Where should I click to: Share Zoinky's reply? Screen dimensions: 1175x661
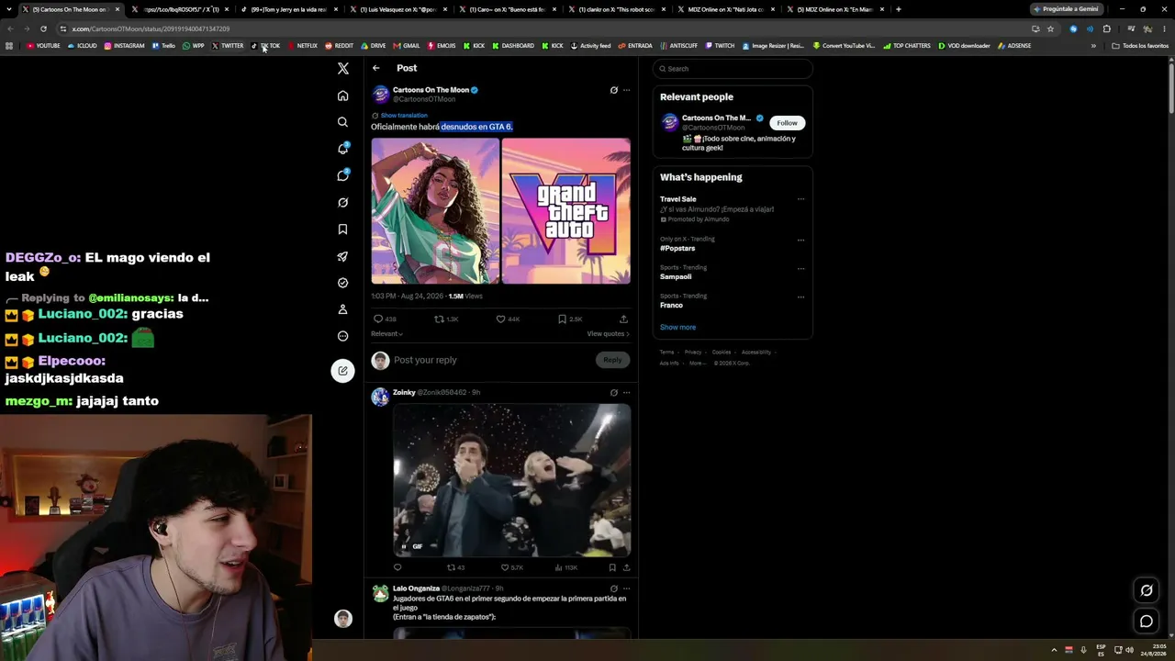(626, 567)
